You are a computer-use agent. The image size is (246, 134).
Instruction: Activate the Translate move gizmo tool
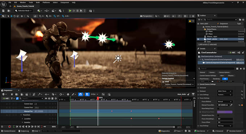click(x=12, y=16)
